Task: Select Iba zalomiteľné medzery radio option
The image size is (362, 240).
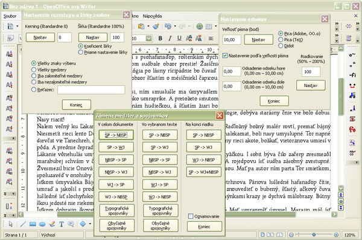Action: coord(57,76)
